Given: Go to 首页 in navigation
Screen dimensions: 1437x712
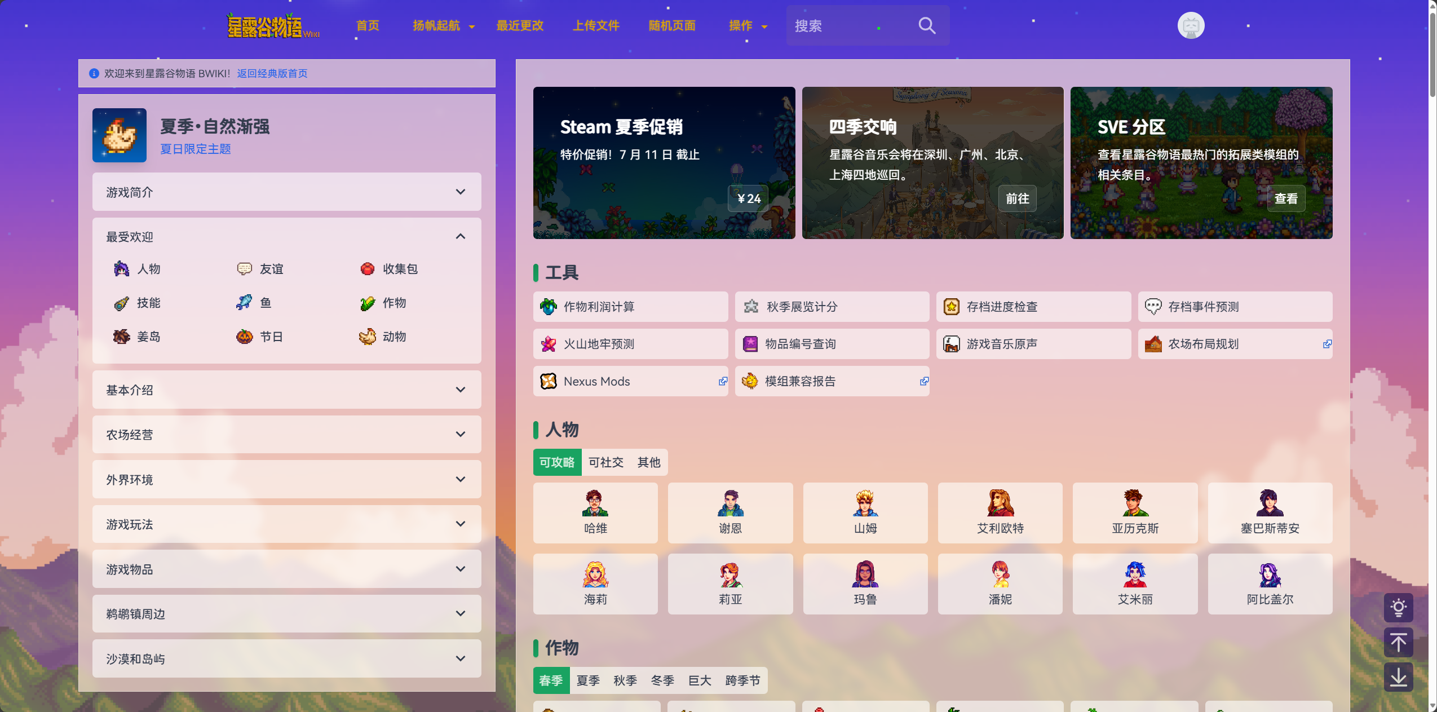Looking at the screenshot, I should pyautogui.click(x=368, y=25).
